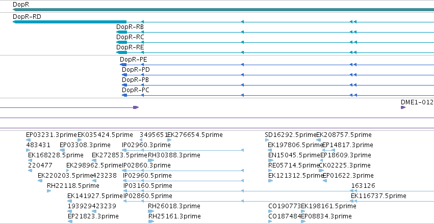Click the DopR-PC protein label
The image size is (434, 224).
click(136, 90)
